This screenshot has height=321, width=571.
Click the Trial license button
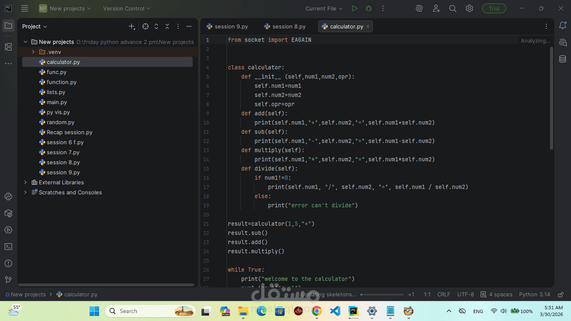(494, 8)
